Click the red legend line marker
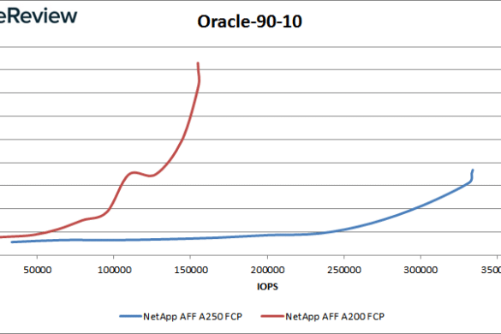 click(272, 316)
